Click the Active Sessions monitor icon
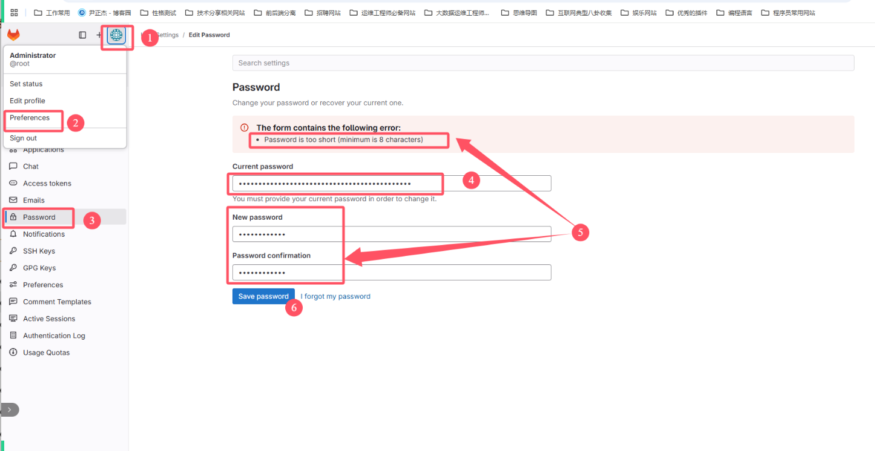 click(x=13, y=319)
